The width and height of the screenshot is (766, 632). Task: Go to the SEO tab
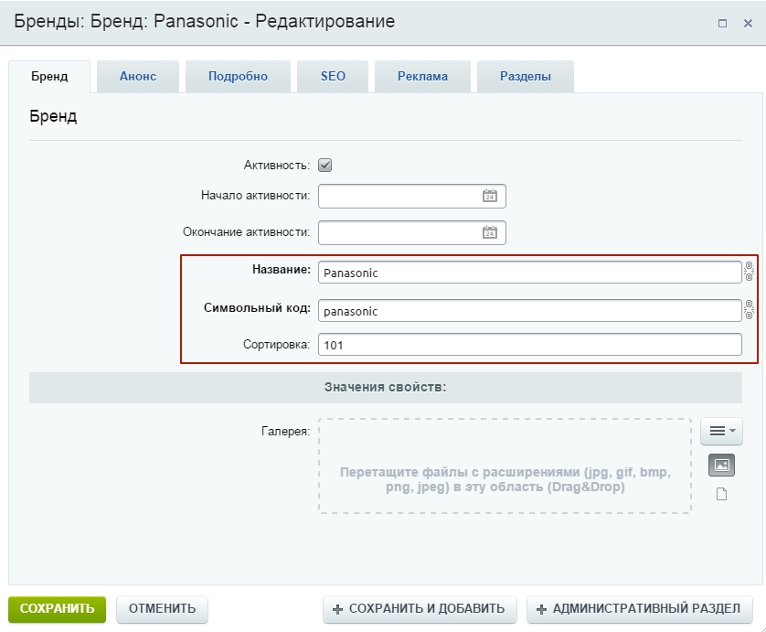click(333, 76)
